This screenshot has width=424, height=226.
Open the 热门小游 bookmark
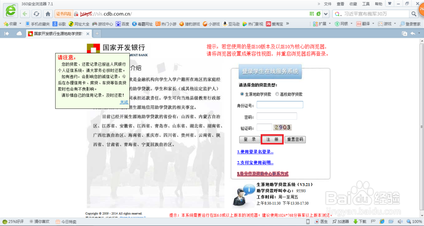coord(166,24)
